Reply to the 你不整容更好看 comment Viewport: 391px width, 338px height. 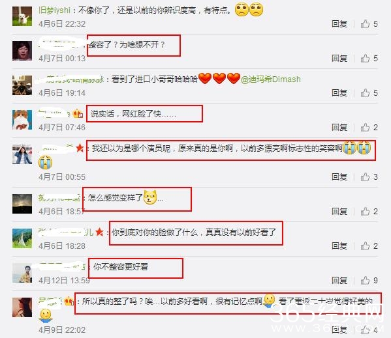339,281
